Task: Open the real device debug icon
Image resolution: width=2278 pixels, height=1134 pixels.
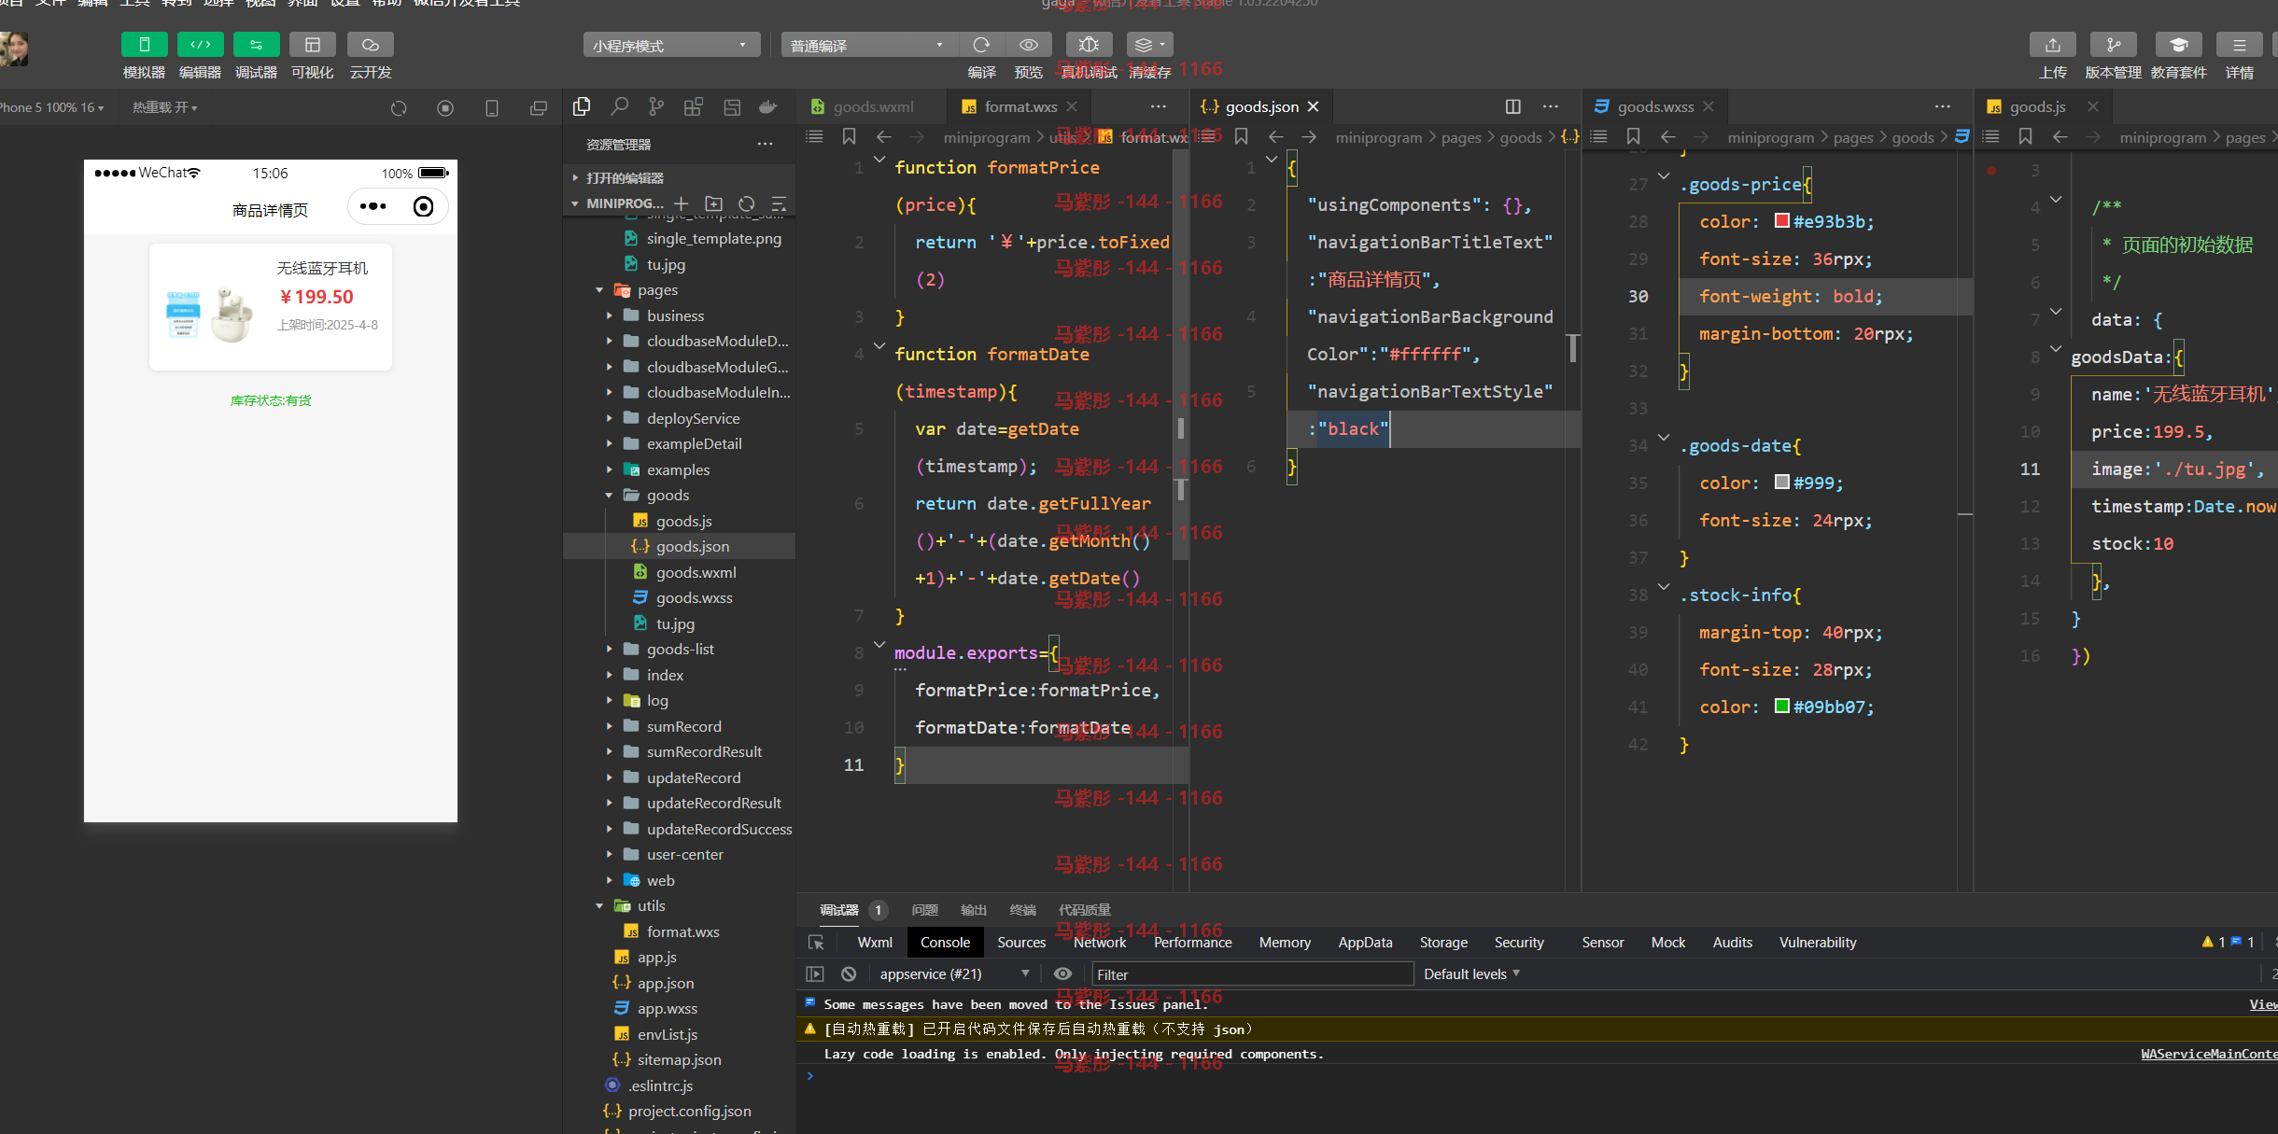Action: pyautogui.click(x=1089, y=45)
